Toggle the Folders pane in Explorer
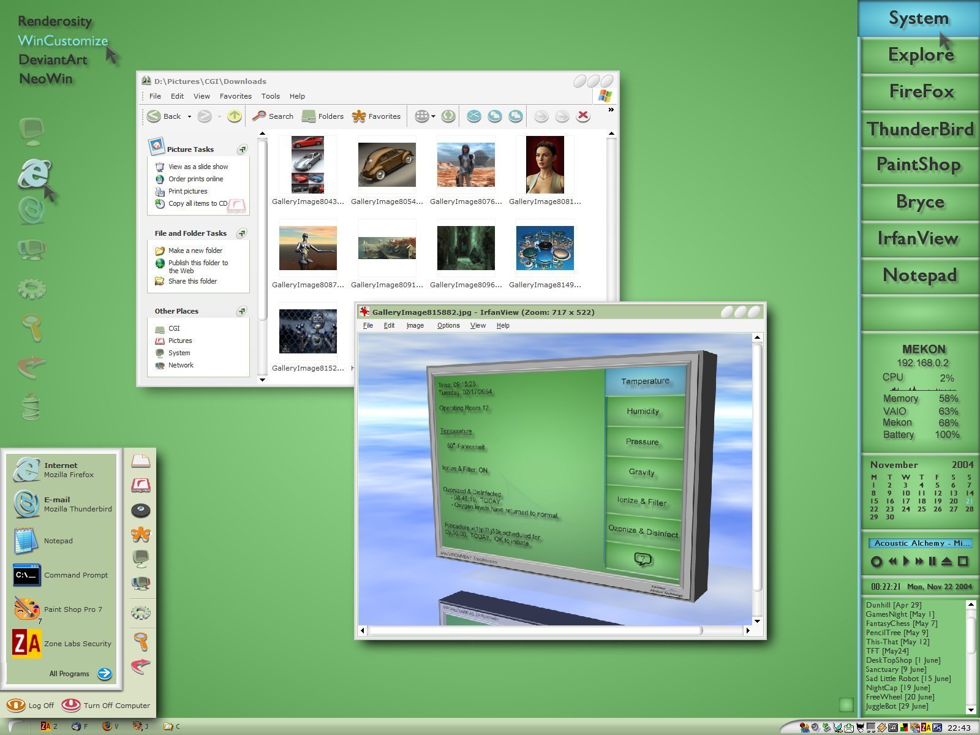 323,116
